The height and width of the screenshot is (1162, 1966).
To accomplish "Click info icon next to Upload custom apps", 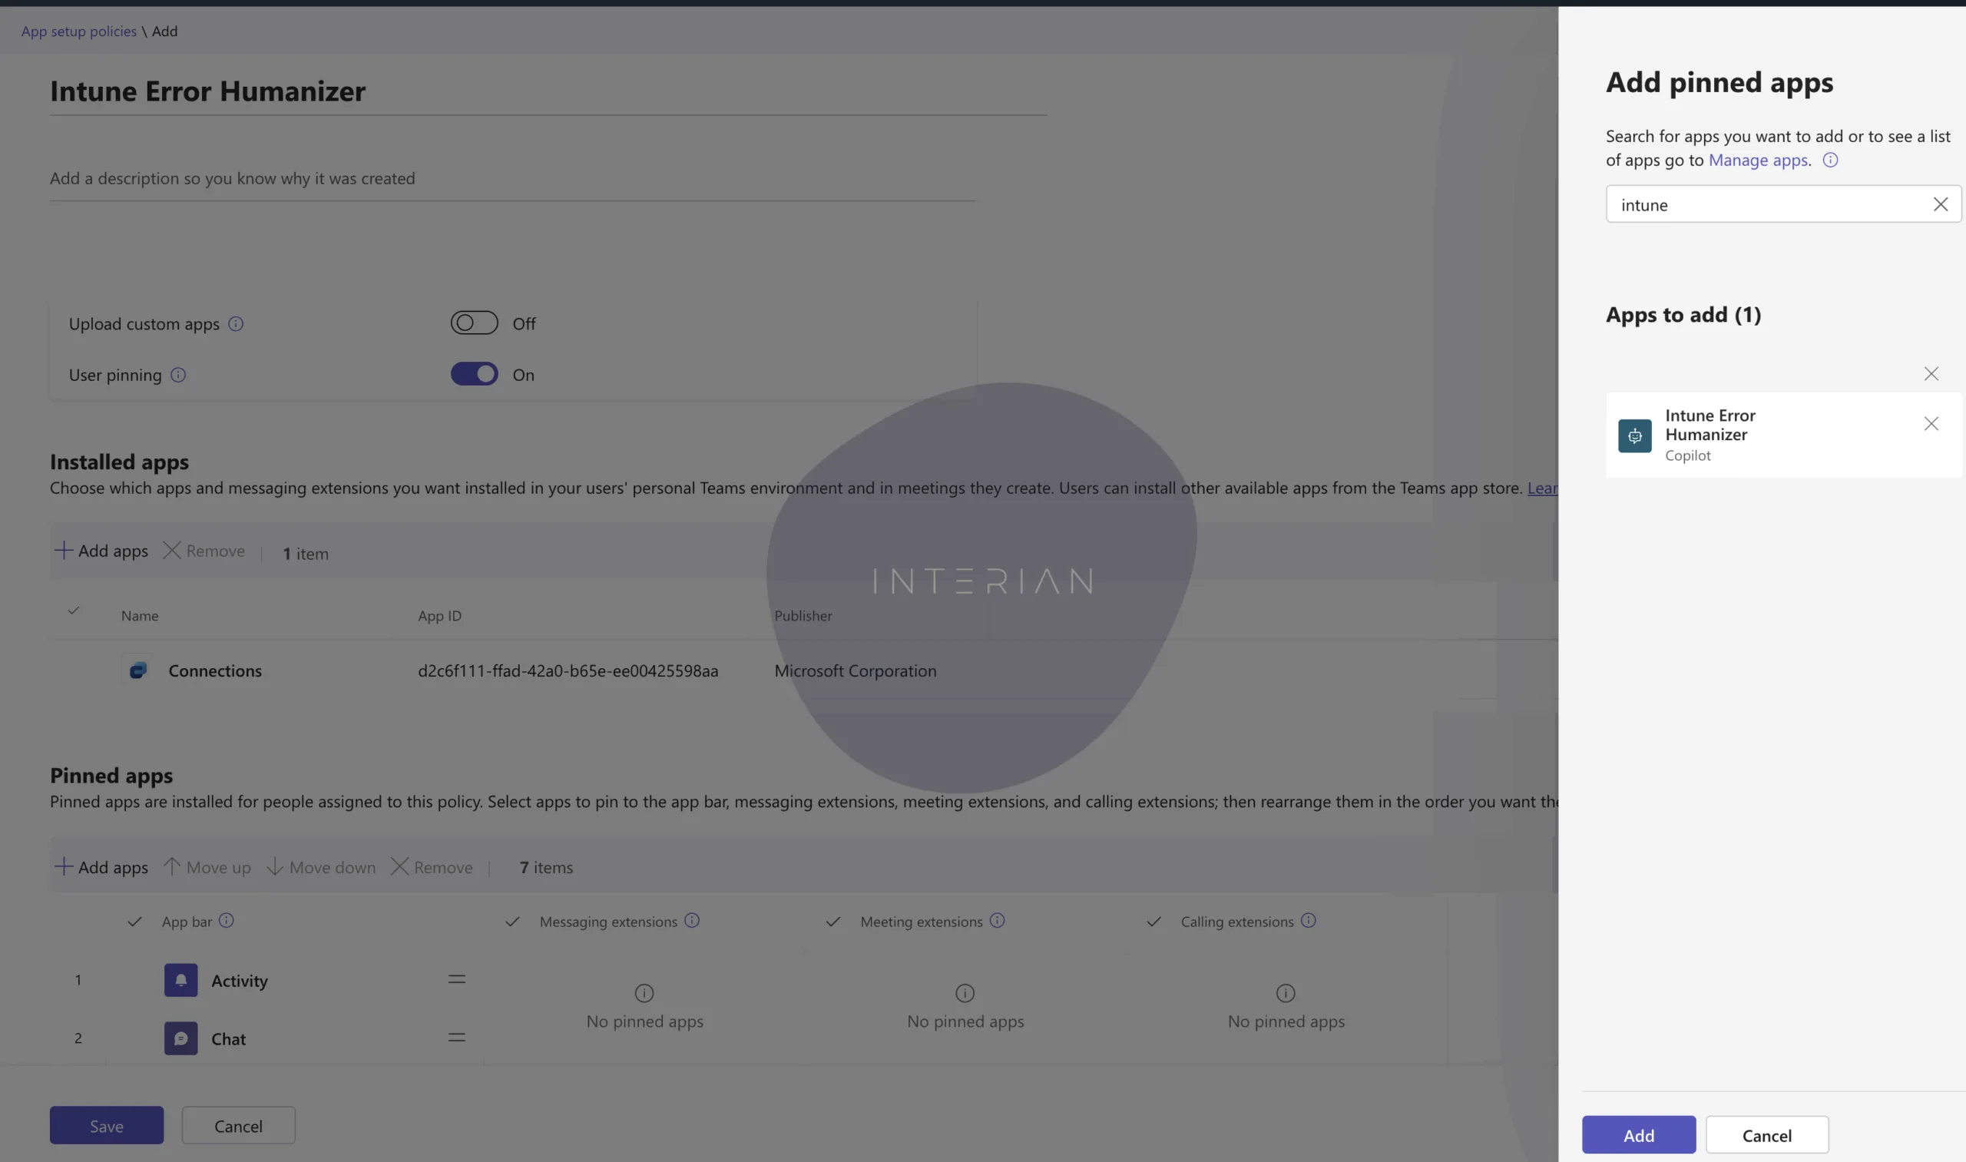I will (236, 323).
